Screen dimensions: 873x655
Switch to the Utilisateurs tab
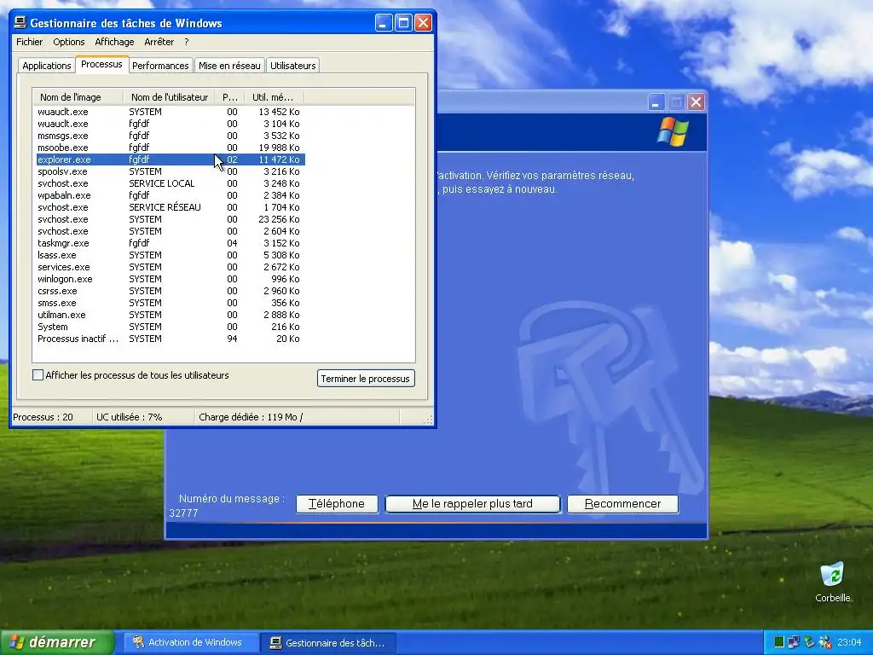pyautogui.click(x=293, y=66)
